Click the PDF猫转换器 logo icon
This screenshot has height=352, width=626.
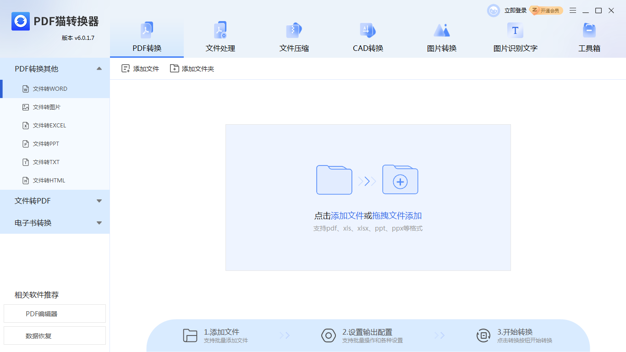pos(21,21)
